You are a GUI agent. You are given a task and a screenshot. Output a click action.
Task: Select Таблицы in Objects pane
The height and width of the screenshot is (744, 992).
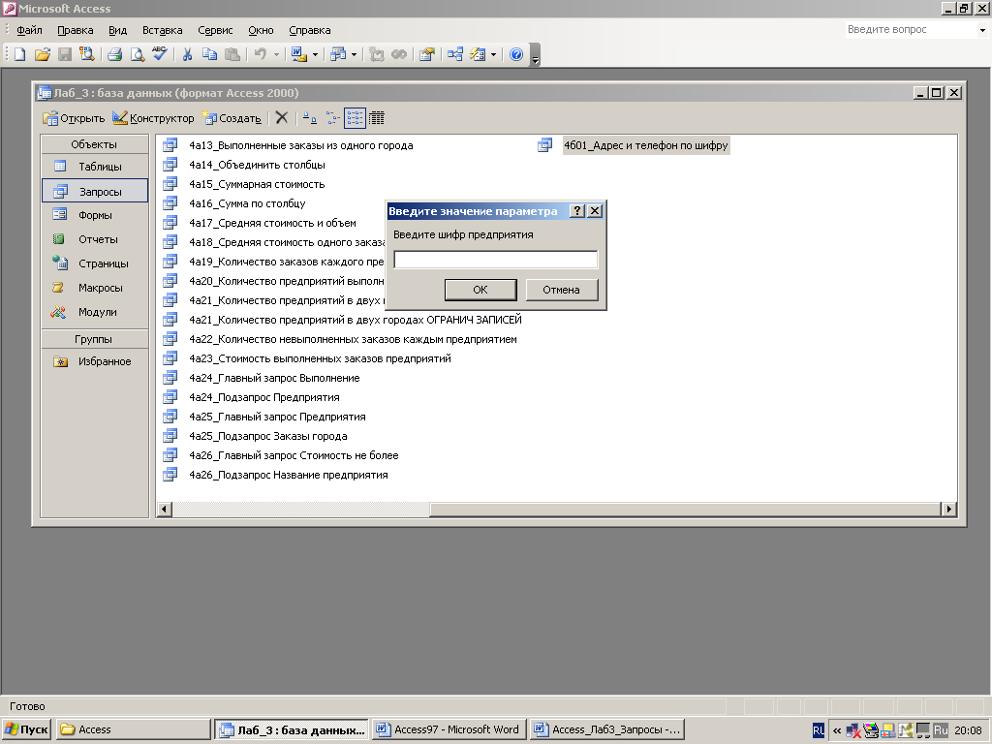coord(95,167)
